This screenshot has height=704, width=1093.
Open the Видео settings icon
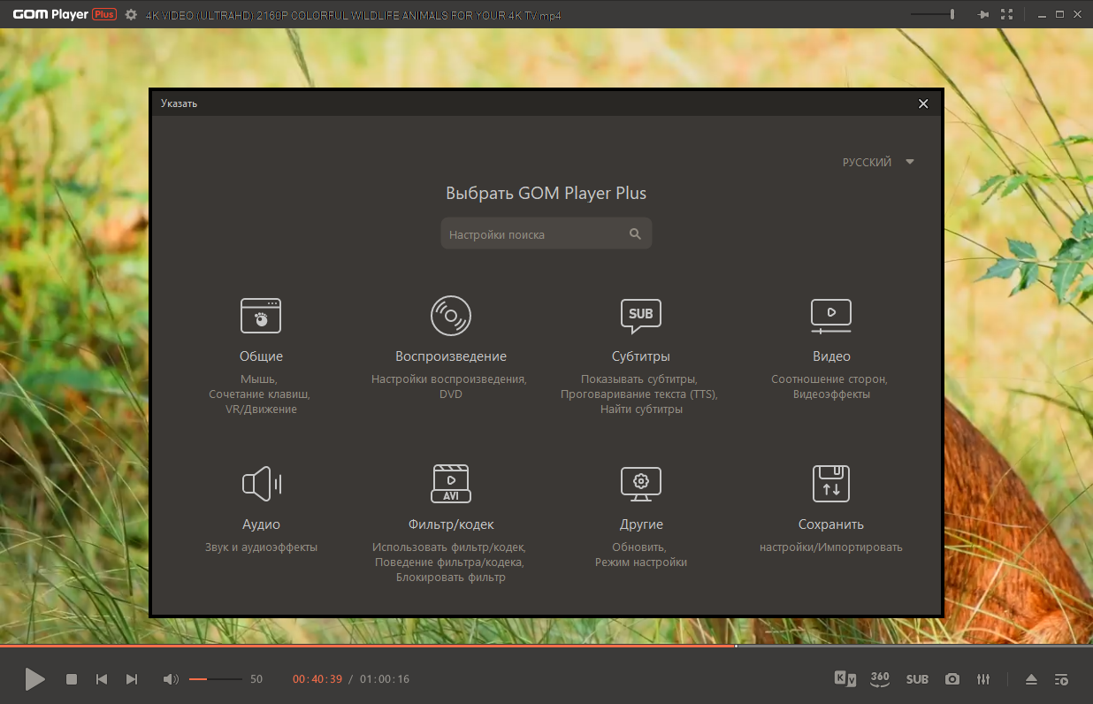point(831,315)
